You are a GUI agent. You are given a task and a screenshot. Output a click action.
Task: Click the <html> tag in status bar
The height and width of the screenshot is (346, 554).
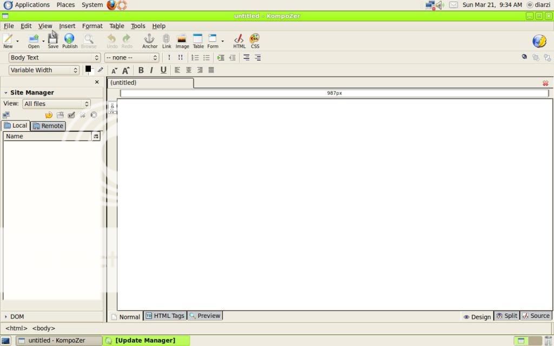pyautogui.click(x=16, y=328)
